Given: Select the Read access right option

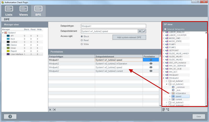Looking at the screenshot, I should click(82, 40).
